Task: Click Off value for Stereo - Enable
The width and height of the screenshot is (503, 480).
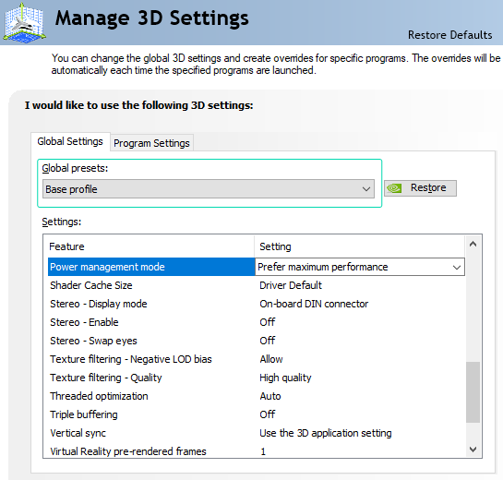Action: point(268,322)
